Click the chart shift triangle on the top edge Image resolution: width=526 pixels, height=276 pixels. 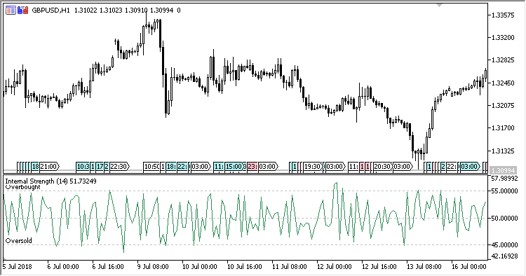439,5
